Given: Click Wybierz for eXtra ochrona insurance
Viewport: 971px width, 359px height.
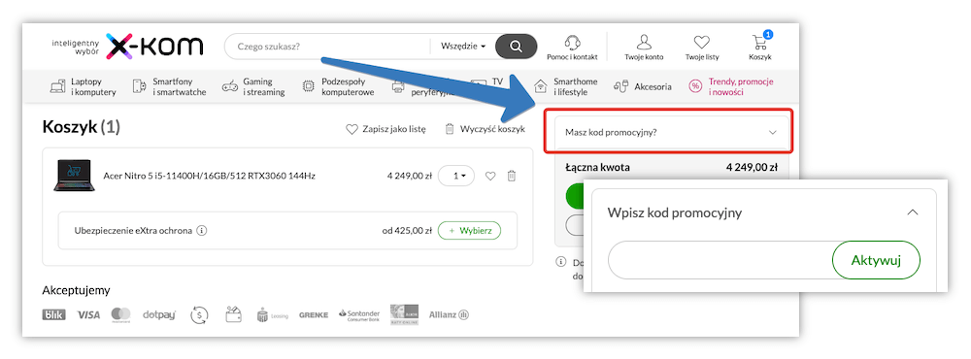Looking at the screenshot, I should click(x=469, y=230).
